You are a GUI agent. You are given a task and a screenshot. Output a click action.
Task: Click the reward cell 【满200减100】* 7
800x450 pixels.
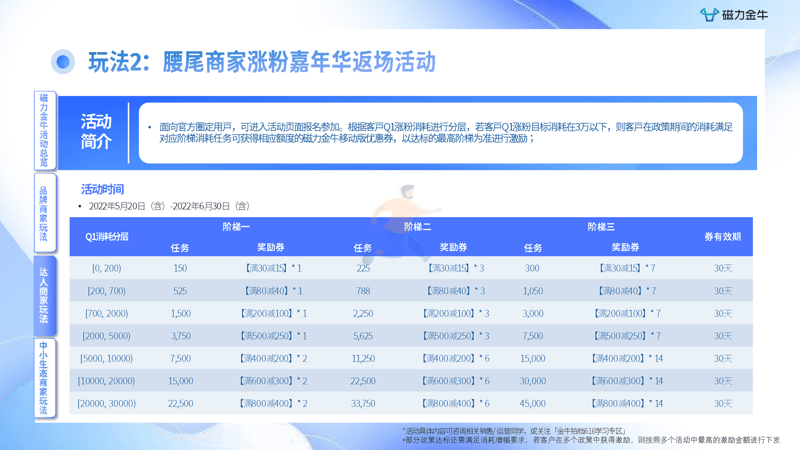click(627, 313)
